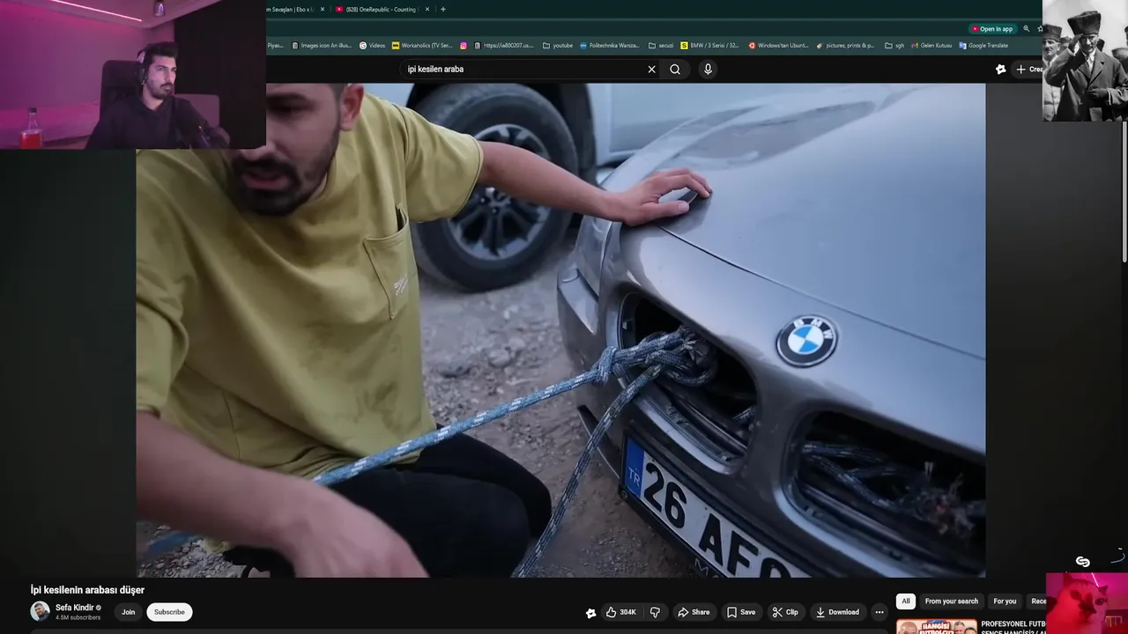Create a Clip from the video
1128x634 pixels.
coord(785,612)
